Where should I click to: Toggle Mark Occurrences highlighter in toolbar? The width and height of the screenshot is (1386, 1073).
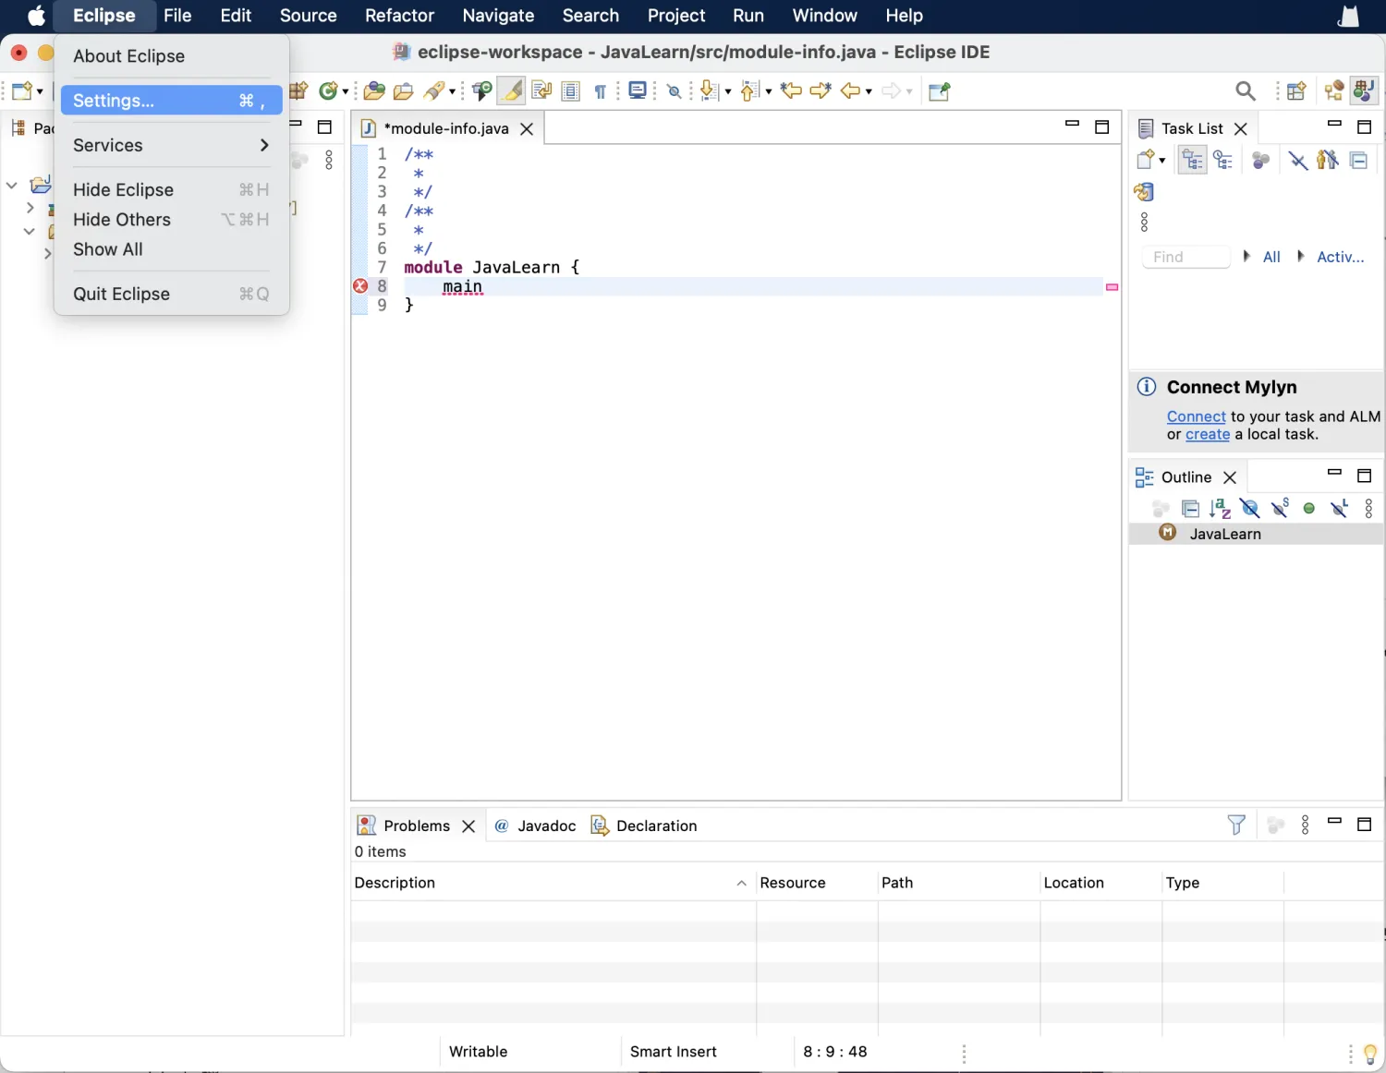pyautogui.click(x=511, y=90)
